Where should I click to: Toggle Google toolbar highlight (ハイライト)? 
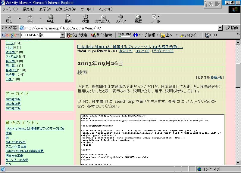coord(189,35)
